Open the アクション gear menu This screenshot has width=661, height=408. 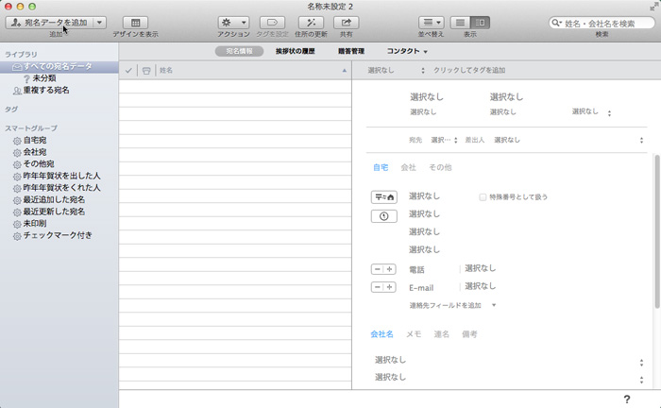point(233,22)
